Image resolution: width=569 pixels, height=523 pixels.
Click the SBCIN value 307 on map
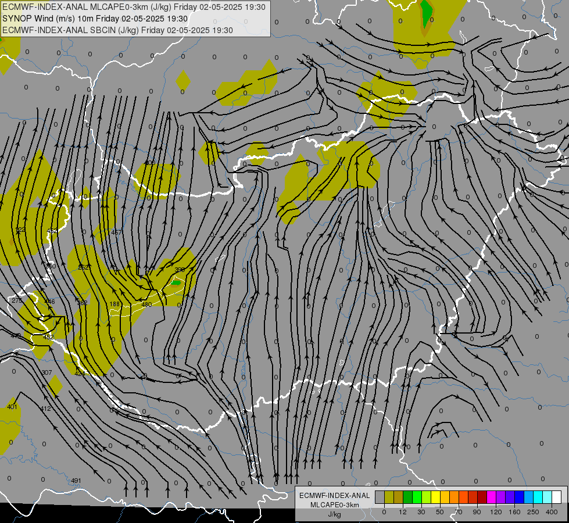tap(47, 372)
